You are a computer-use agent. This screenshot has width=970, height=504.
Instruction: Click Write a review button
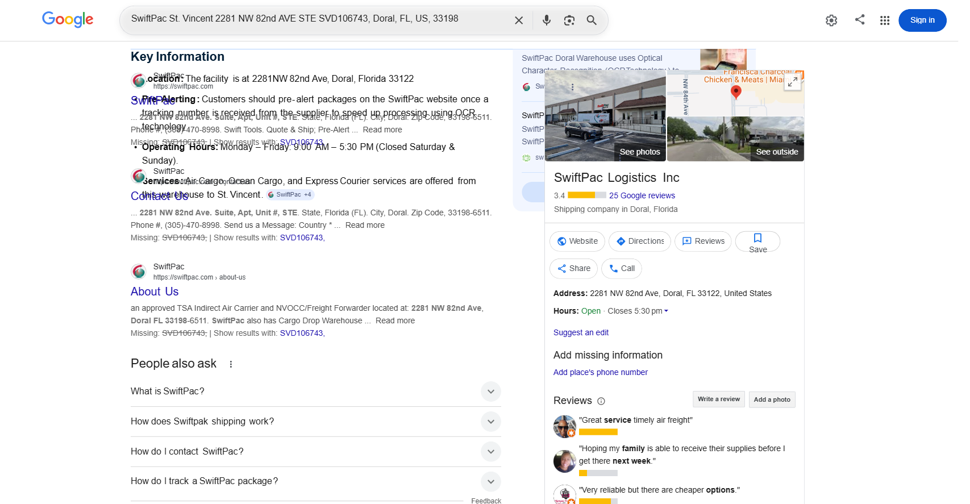pos(719,399)
